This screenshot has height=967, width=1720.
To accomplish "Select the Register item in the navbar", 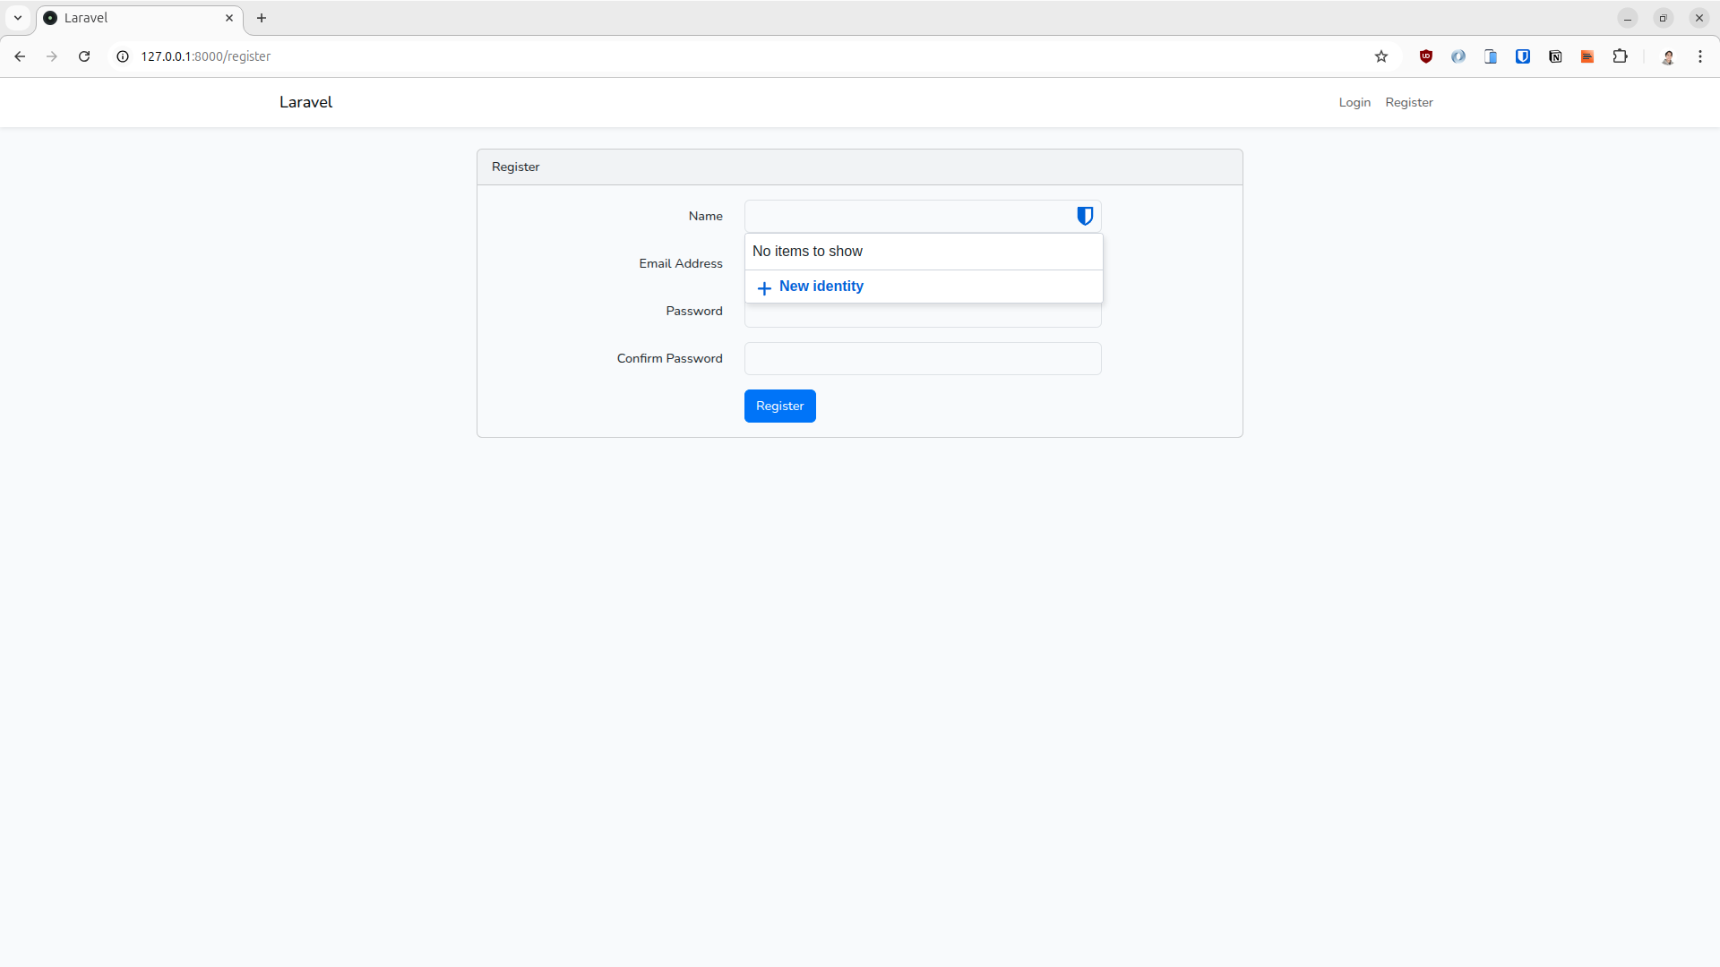I will [x=1408, y=102].
